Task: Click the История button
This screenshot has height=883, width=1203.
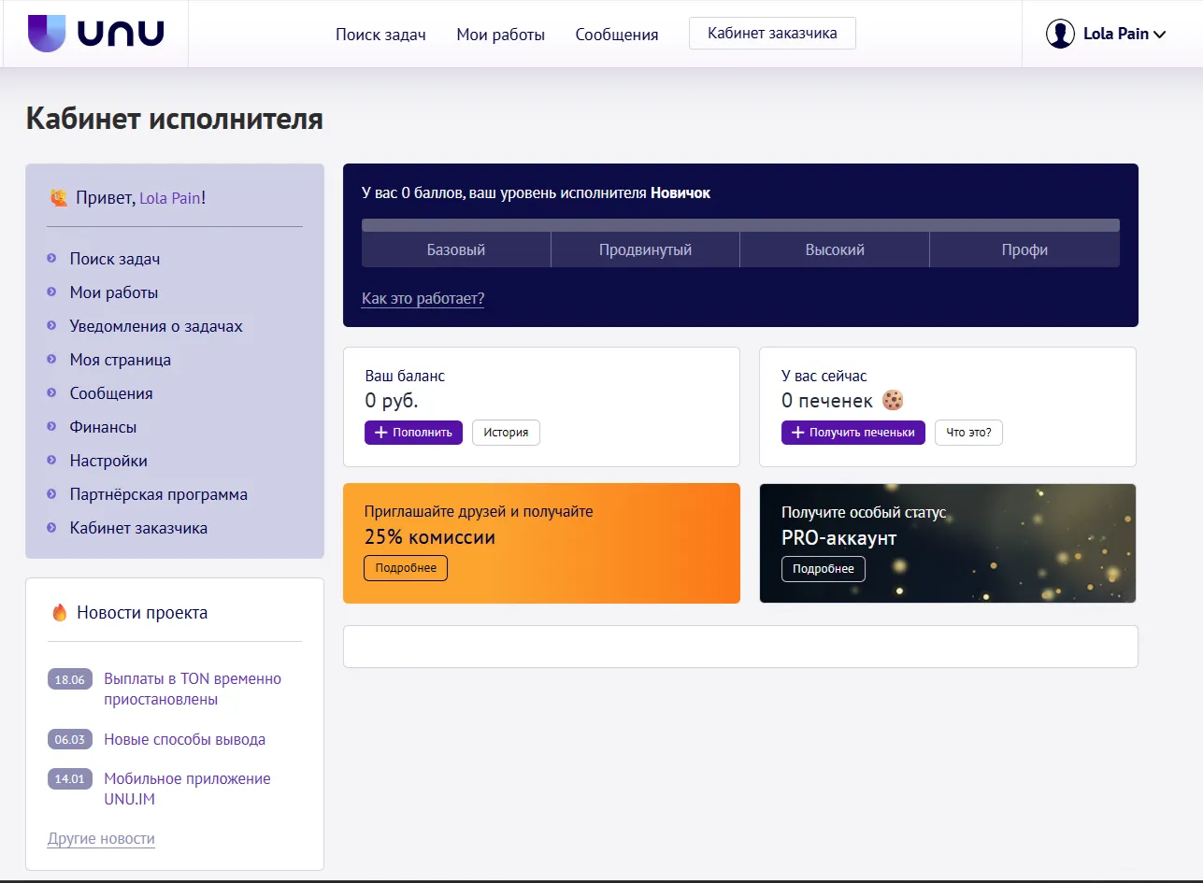Action: coord(506,433)
